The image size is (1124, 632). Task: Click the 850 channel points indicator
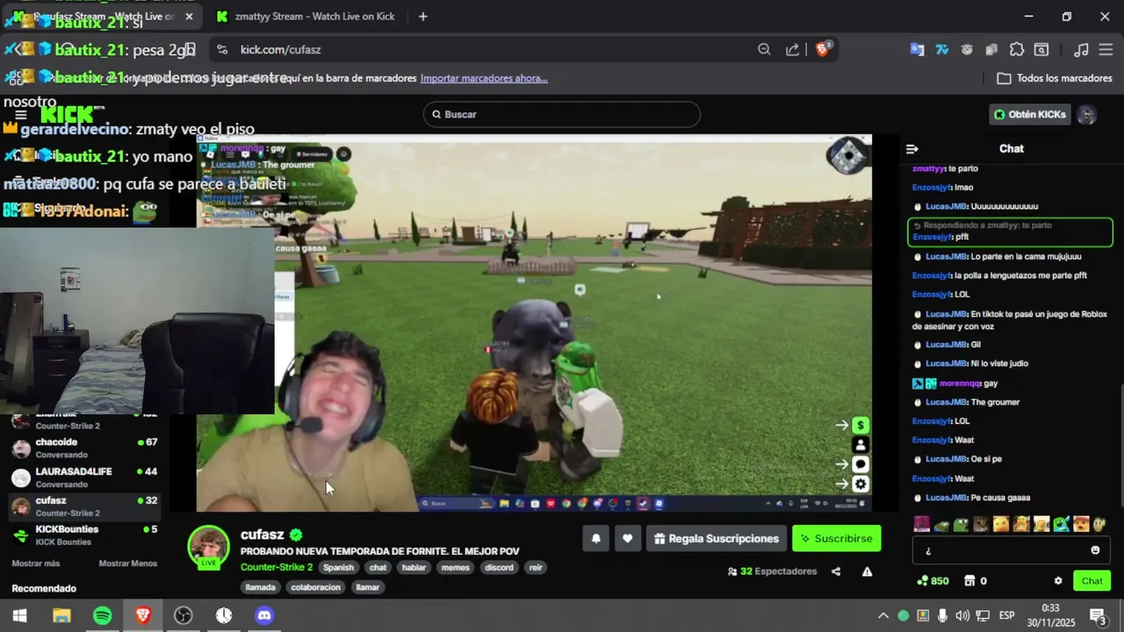tap(933, 580)
